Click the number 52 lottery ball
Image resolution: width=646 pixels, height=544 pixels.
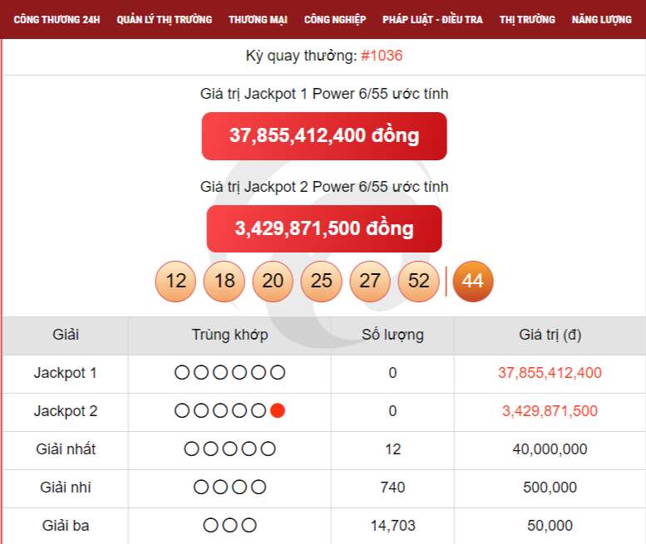click(419, 282)
